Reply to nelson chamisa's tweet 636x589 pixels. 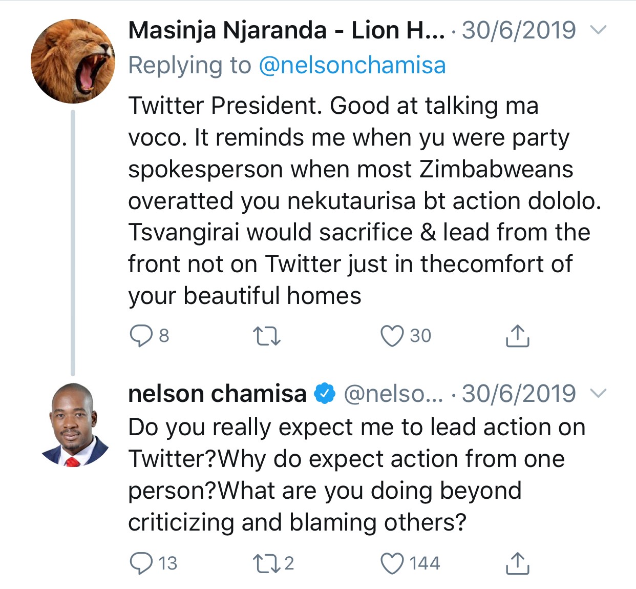tap(141, 563)
